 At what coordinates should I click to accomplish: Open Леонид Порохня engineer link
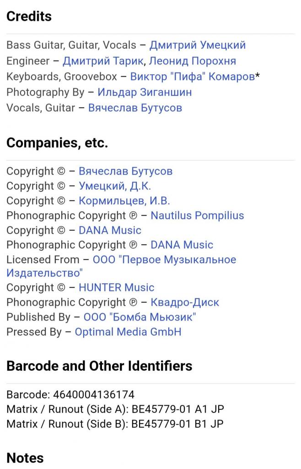[193, 61]
